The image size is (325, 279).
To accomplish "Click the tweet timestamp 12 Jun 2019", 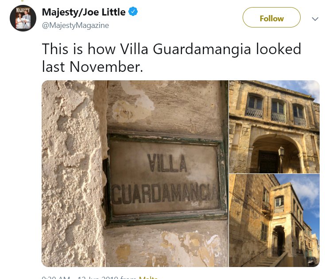I will pos(80,277).
